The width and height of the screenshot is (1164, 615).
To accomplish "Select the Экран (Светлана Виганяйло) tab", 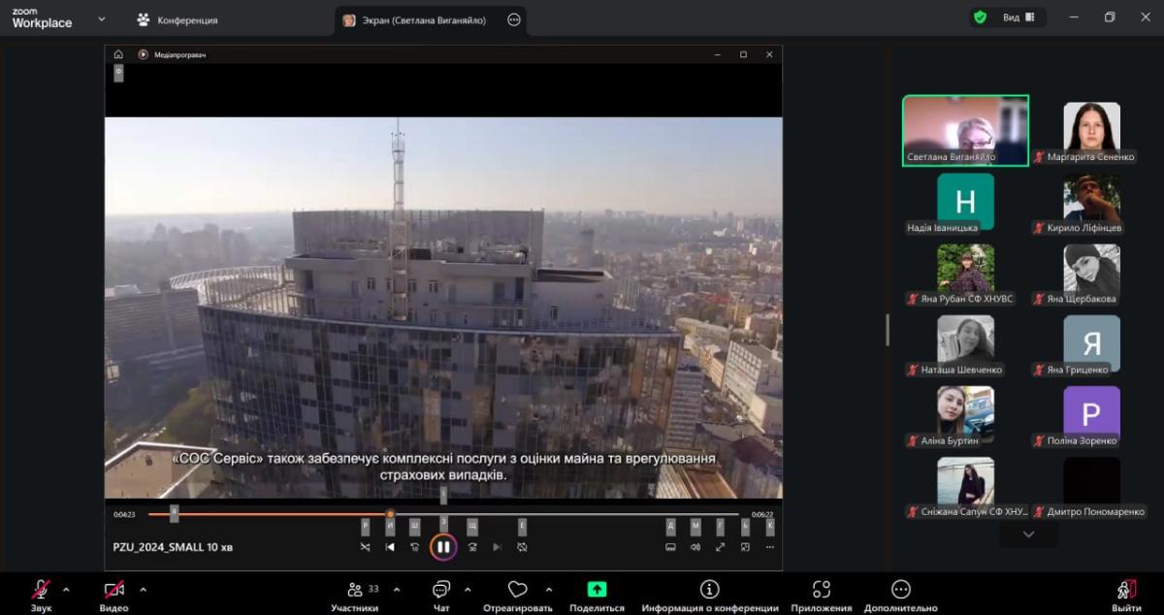I will pyautogui.click(x=419, y=19).
